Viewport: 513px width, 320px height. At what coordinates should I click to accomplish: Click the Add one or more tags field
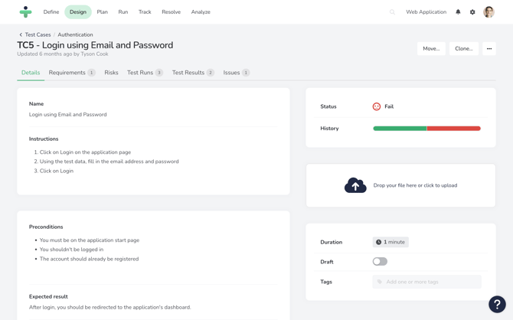click(x=426, y=282)
